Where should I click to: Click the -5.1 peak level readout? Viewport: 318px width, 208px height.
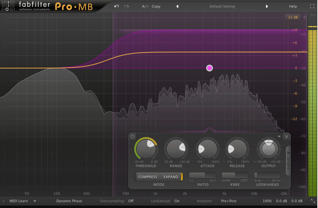click(312, 15)
